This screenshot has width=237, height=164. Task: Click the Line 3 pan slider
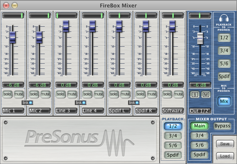coord(66,16)
